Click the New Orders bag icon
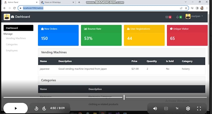 [42, 29]
